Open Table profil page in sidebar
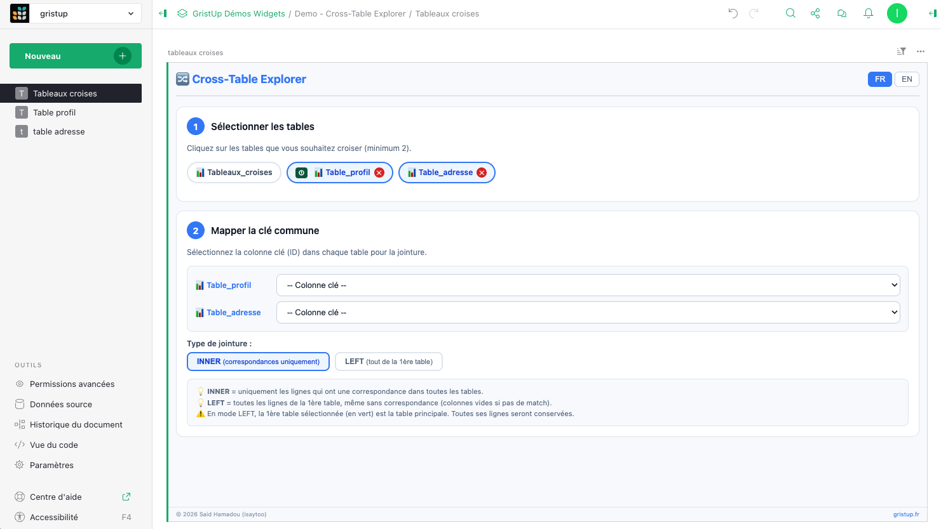This screenshot has width=941, height=529. 55,113
